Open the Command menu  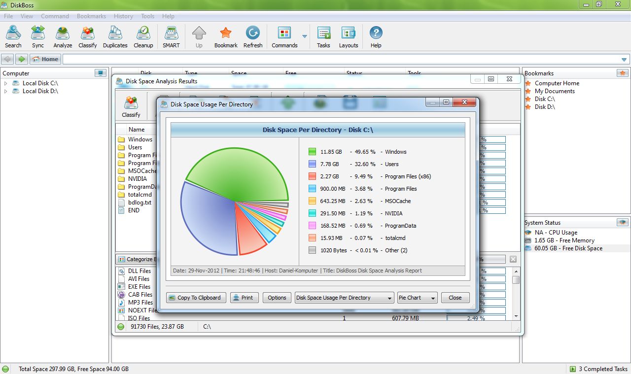click(55, 16)
